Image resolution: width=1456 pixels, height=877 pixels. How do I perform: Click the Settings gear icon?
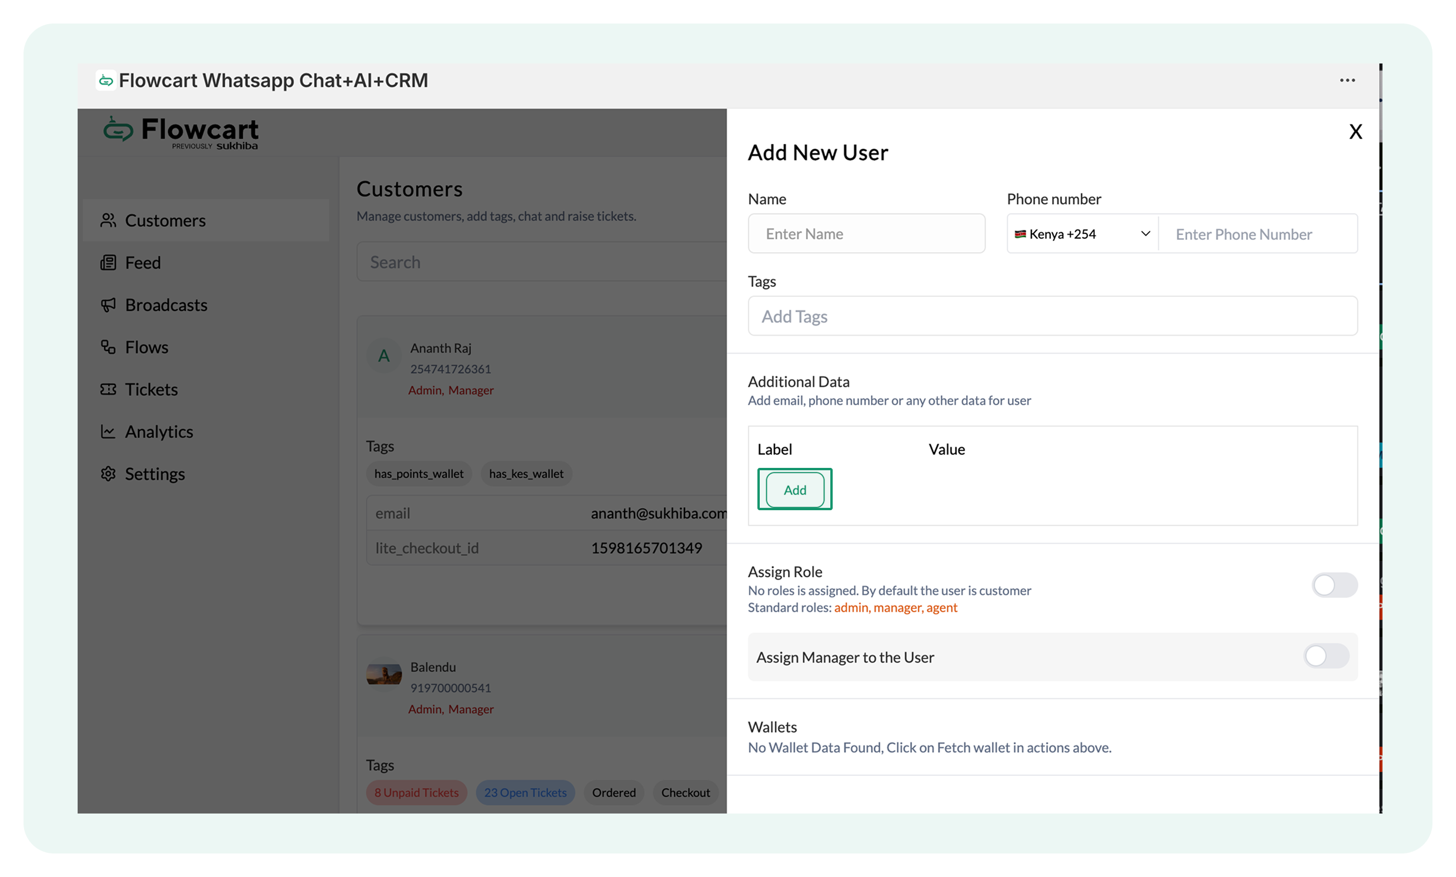coord(108,474)
